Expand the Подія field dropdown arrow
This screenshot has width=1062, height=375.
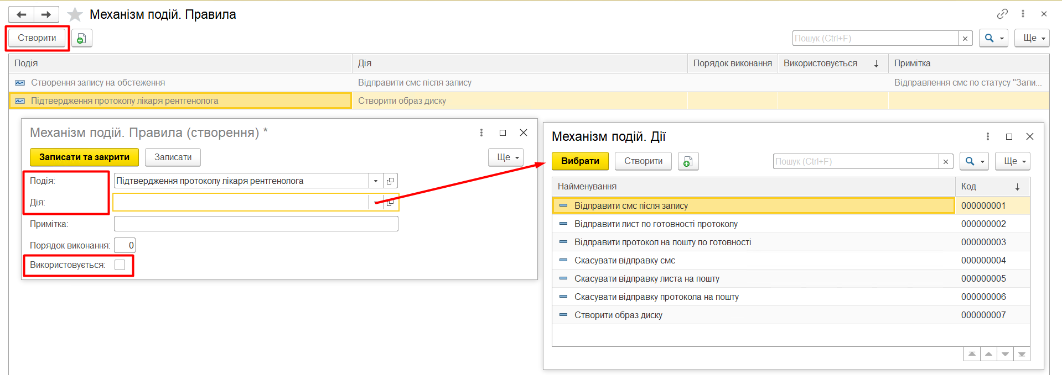(376, 181)
